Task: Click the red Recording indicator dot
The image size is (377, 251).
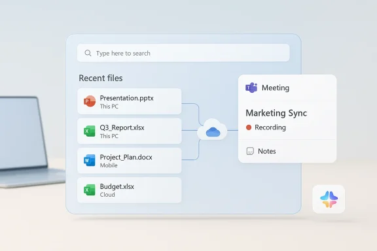Action: coord(249,127)
